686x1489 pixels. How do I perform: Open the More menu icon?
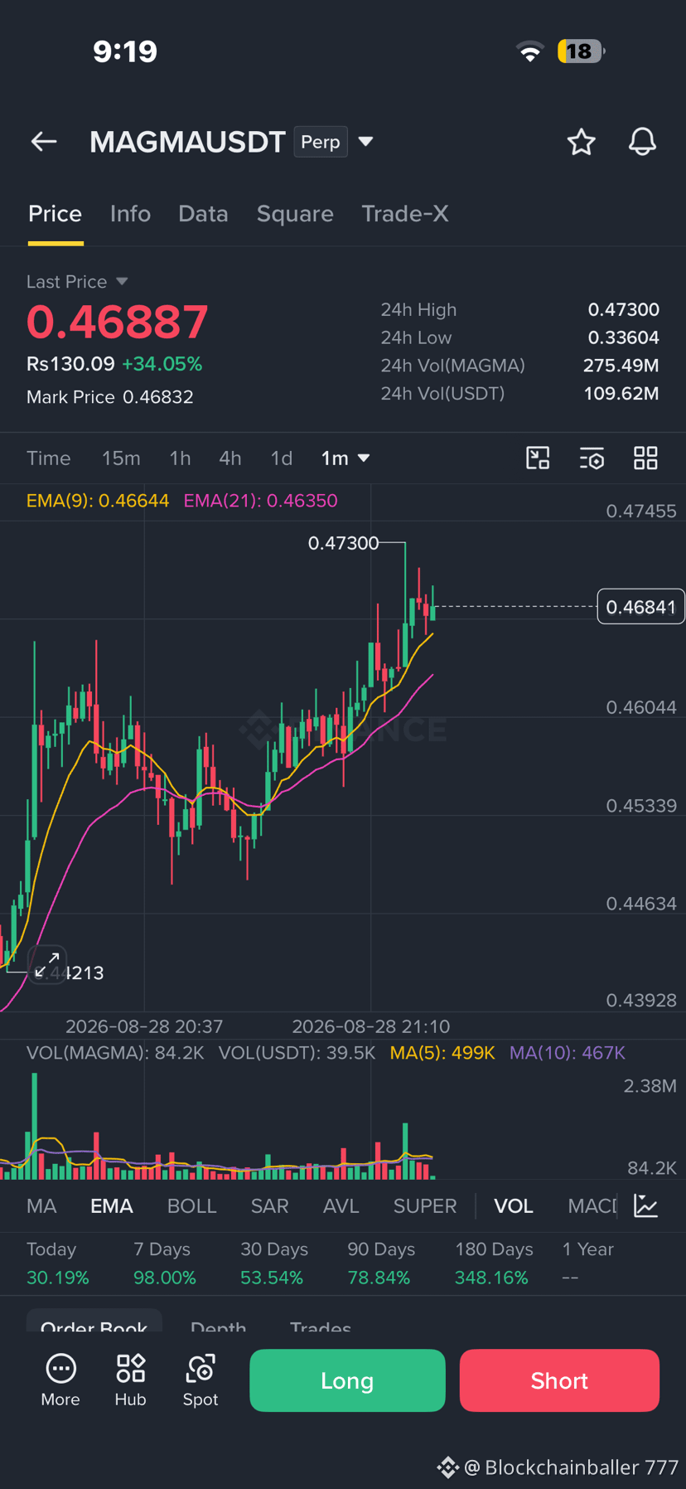[60, 1380]
